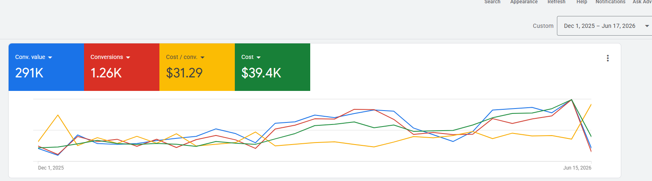Click the Jun 15, 2026 axis label
The image size is (652, 181).
[x=577, y=168]
